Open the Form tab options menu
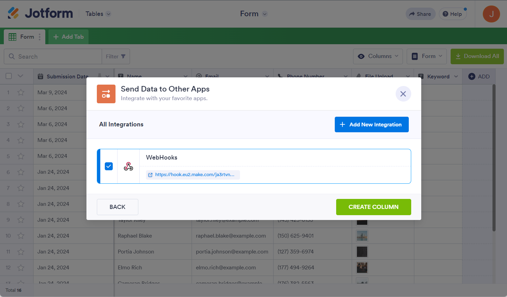 [39, 37]
